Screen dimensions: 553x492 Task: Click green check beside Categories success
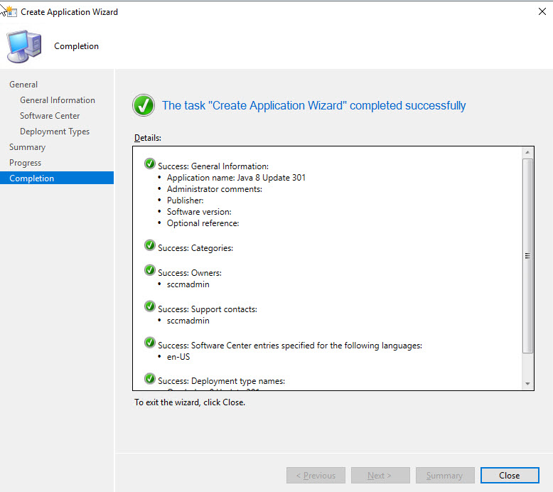click(x=150, y=246)
